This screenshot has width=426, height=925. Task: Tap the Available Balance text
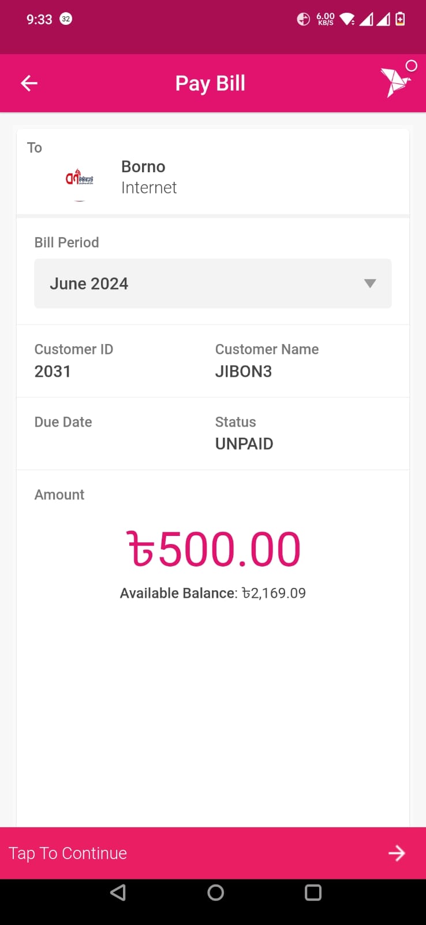click(x=213, y=593)
